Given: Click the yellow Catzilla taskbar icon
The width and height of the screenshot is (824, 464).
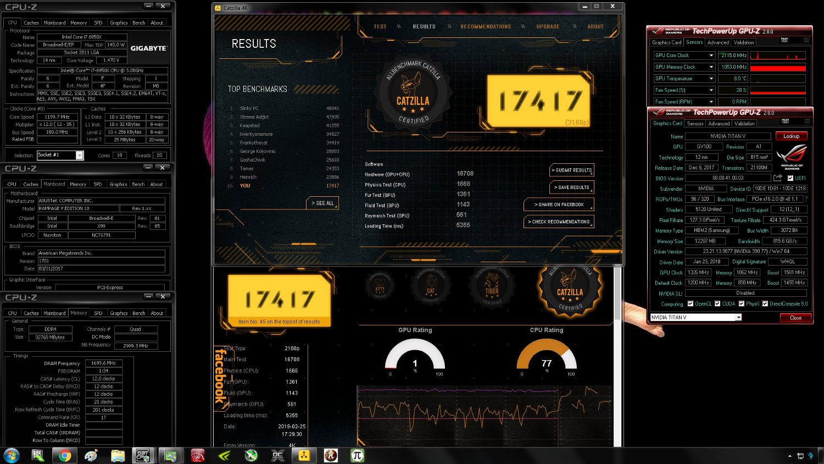Looking at the screenshot, I should [x=304, y=455].
